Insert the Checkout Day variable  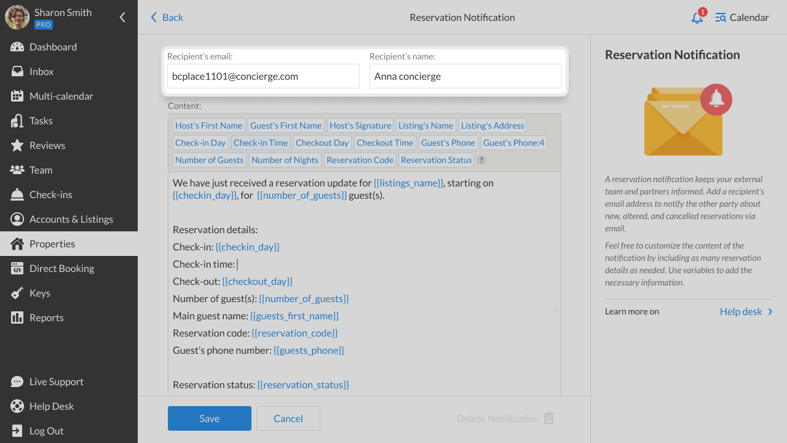coord(322,143)
